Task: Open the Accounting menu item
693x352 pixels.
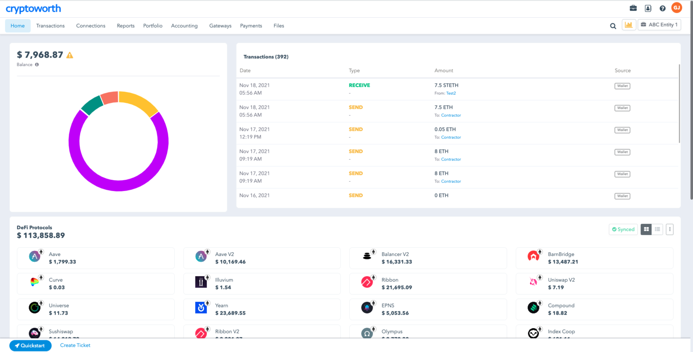Action: pos(184,26)
